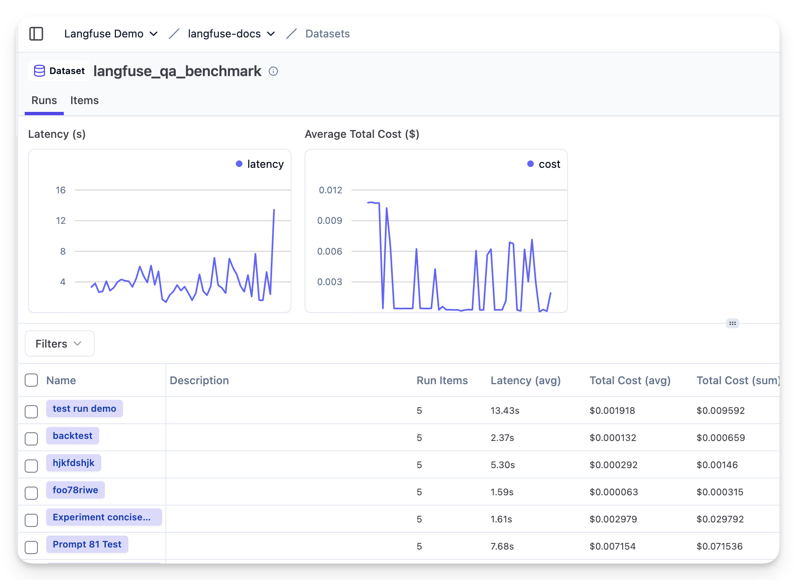This screenshot has height=580, width=796.
Task: Check the backtest run checkbox
Action: point(31,438)
